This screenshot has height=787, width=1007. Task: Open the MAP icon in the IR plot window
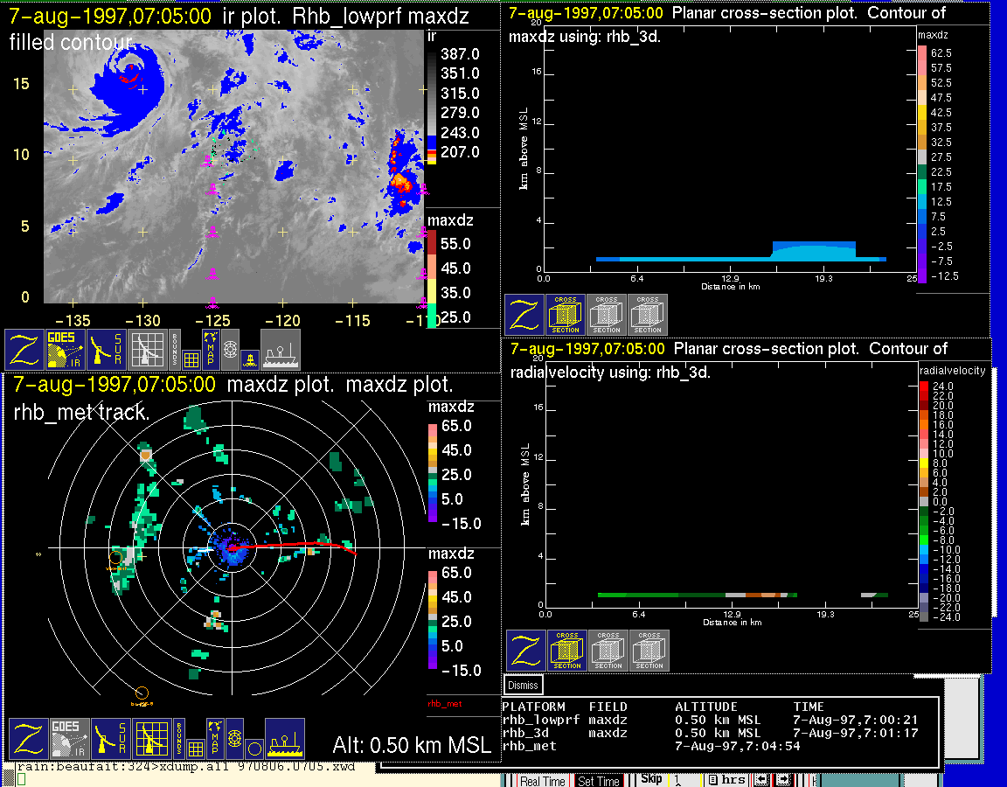[211, 350]
